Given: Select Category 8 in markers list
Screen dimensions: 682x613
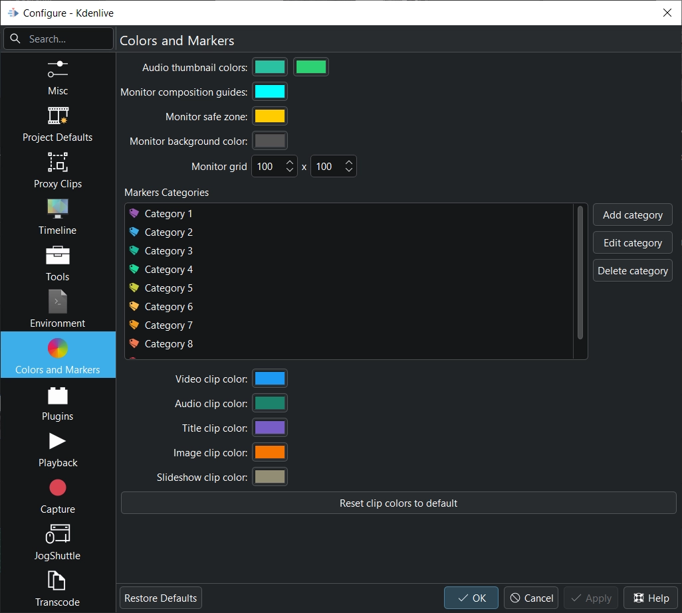Looking at the screenshot, I should tap(349, 343).
